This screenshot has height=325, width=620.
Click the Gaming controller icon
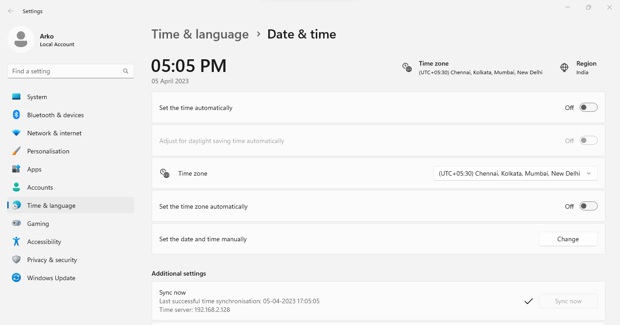point(16,224)
